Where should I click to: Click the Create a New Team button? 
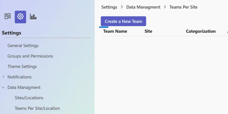123,21
